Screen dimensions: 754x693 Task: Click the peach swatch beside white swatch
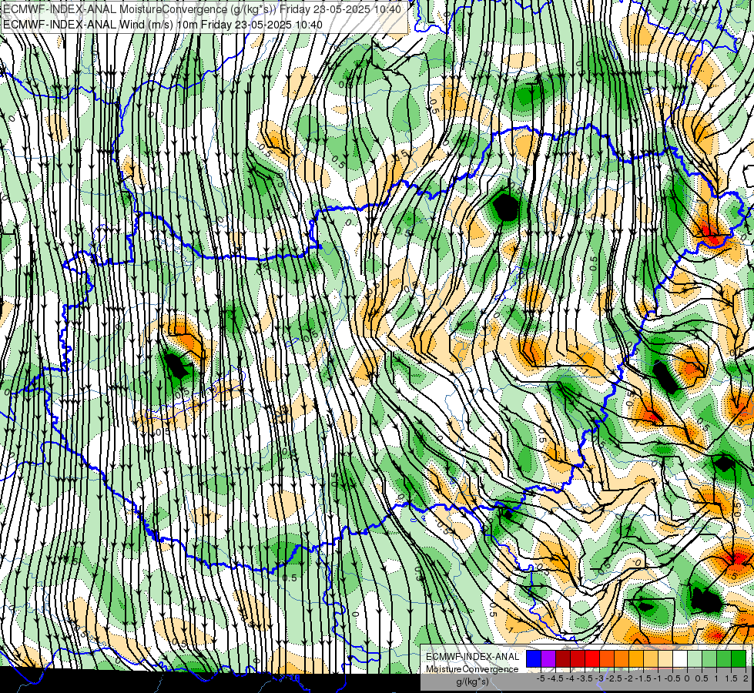click(665, 659)
